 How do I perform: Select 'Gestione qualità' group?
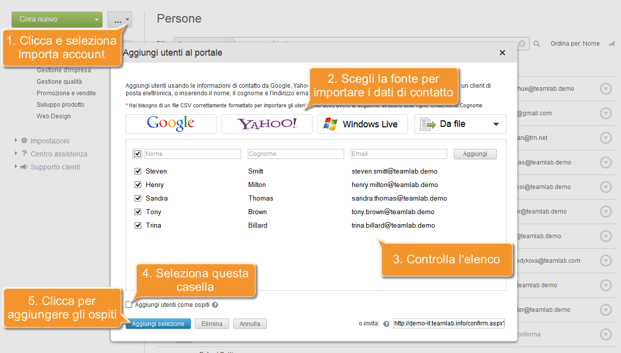(59, 82)
